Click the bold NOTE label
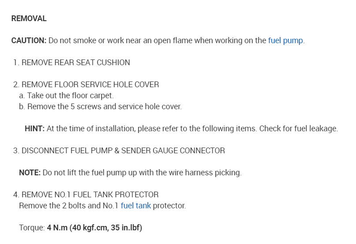 30,173
